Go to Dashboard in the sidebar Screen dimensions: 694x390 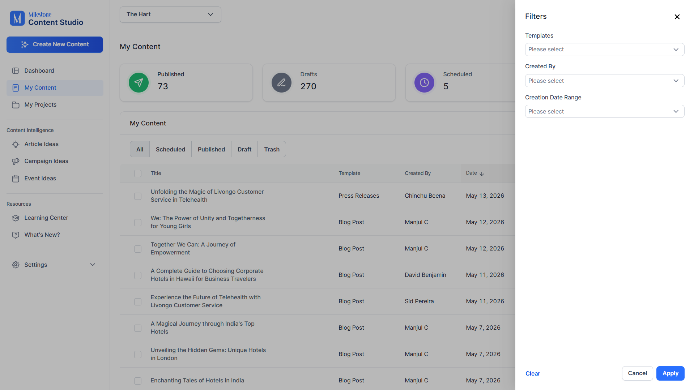(x=55, y=71)
